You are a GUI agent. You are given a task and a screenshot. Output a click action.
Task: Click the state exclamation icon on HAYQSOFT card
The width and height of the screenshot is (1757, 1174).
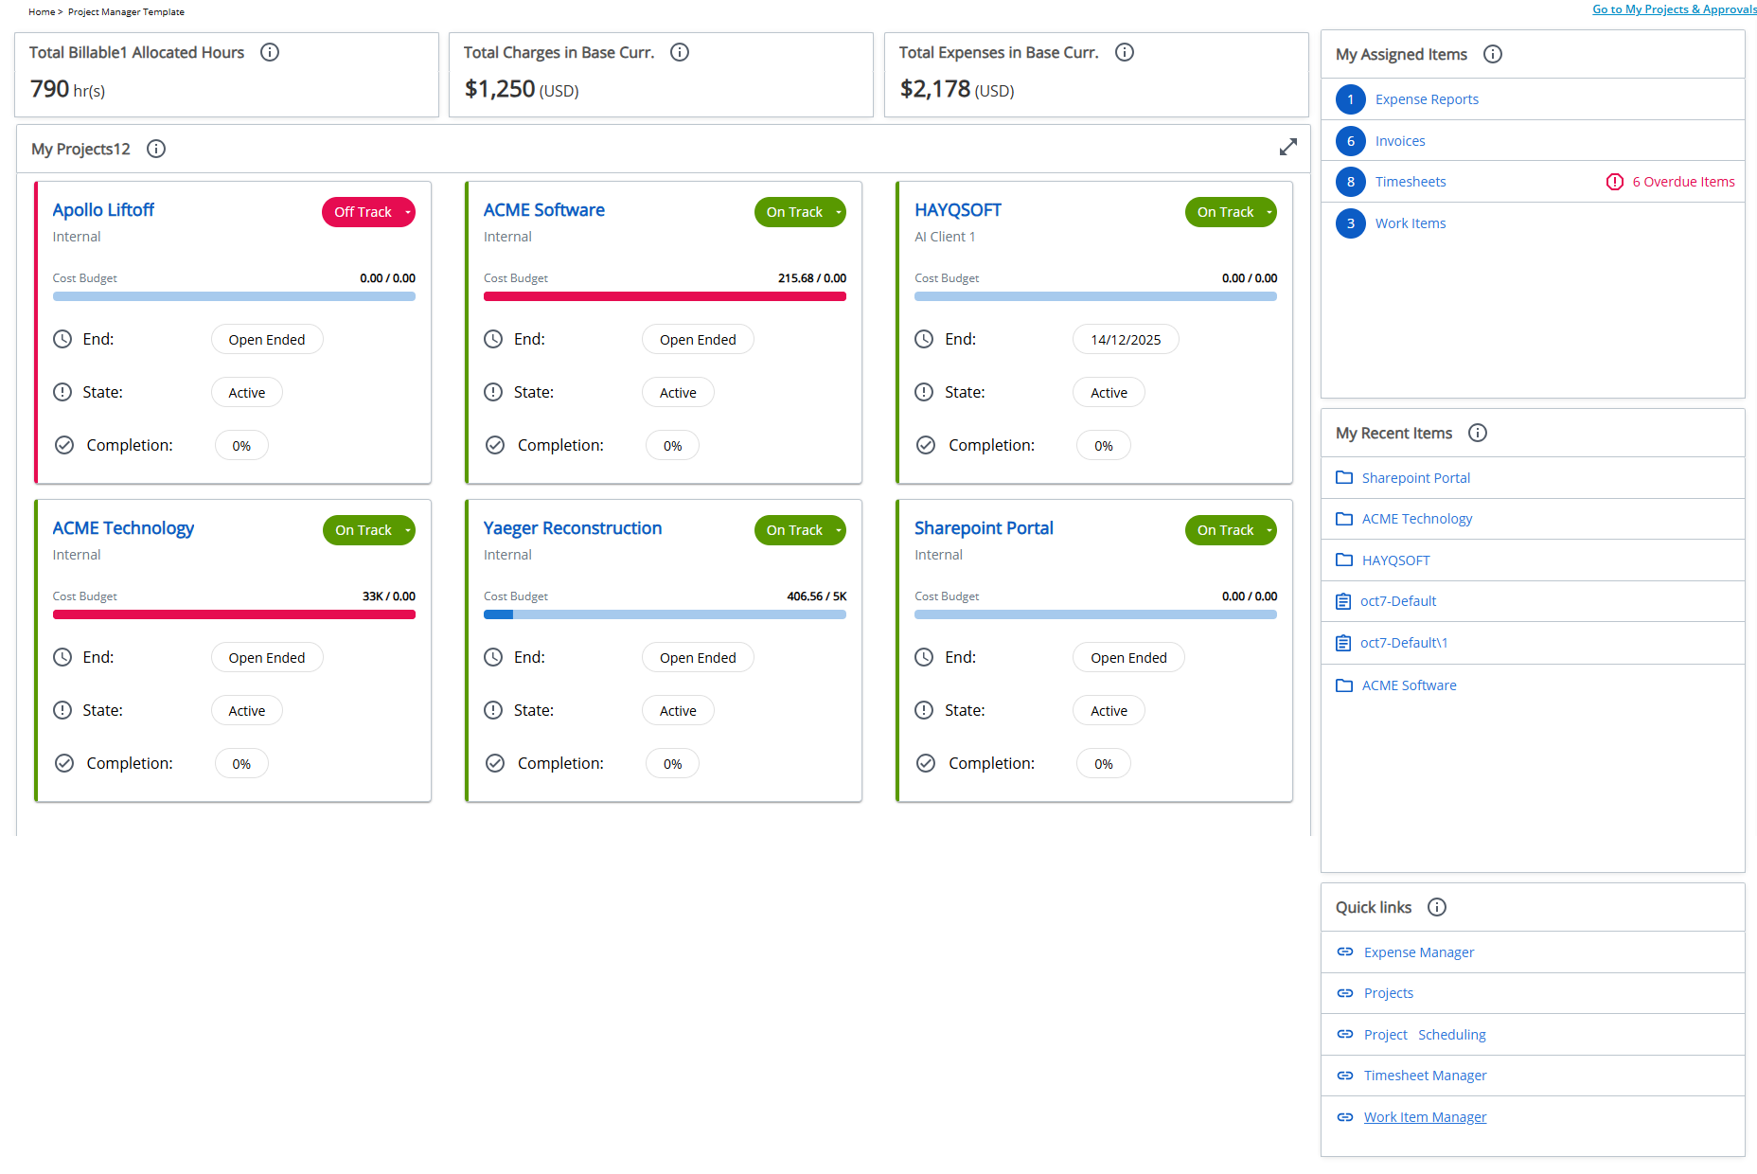click(x=924, y=392)
